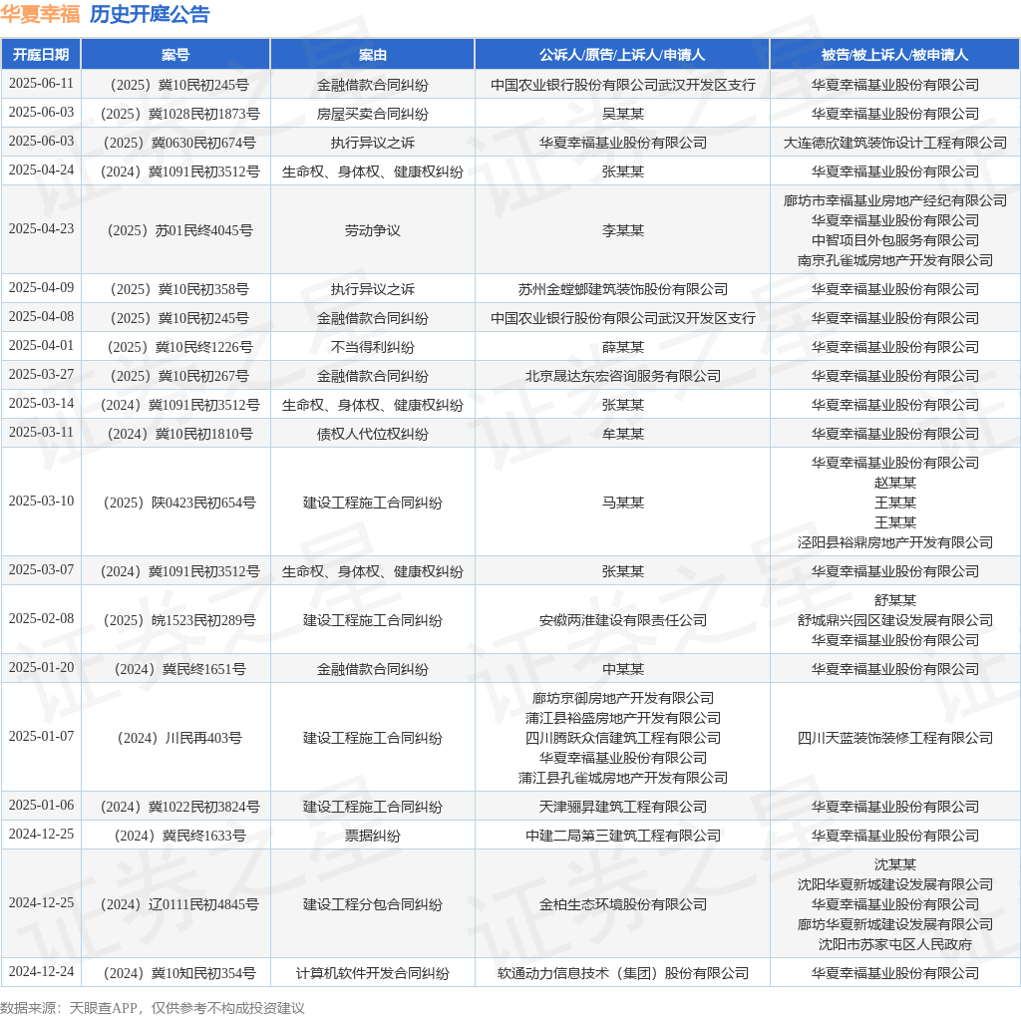Click plaintiff 蒲江县孔雀城房地产开发有限公司

coord(622,778)
